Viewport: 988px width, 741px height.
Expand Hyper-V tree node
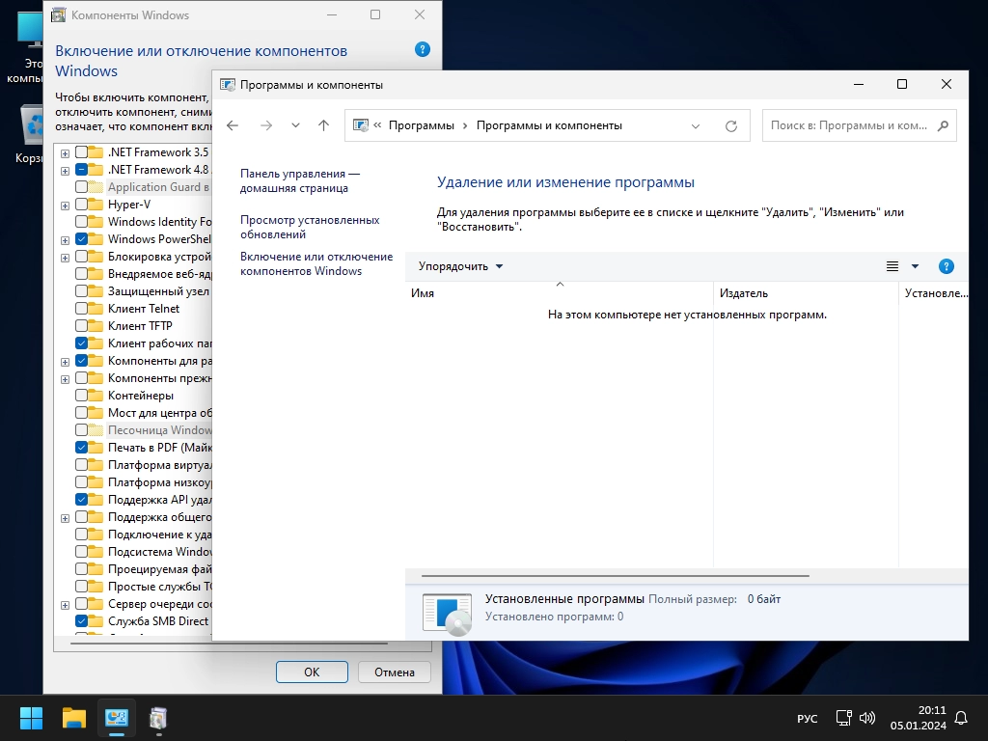[65, 206]
